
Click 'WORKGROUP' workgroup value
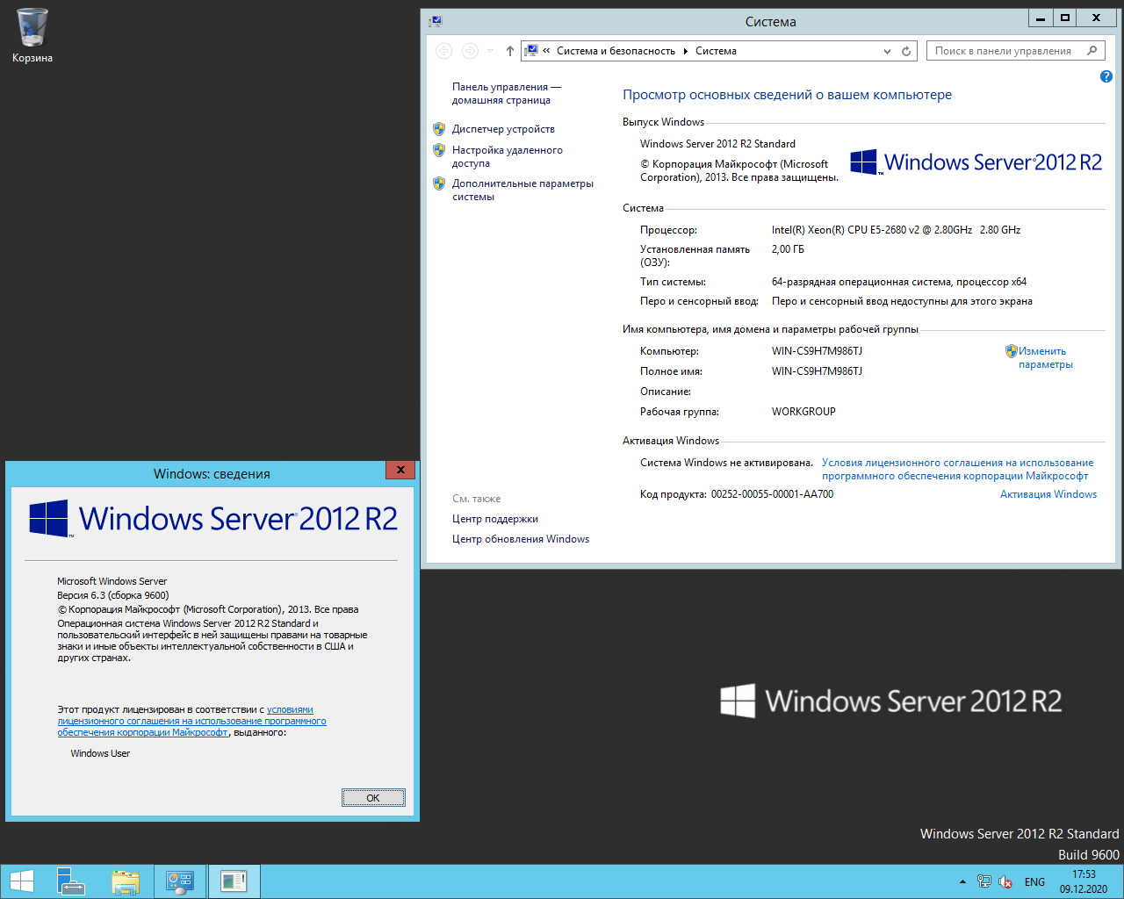click(x=803, y=412)
